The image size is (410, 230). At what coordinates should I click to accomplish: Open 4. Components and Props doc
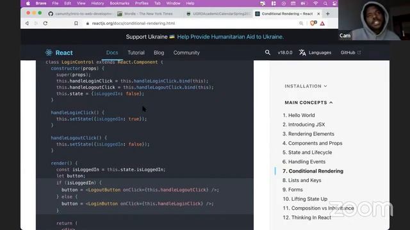(x=313, y=143)
